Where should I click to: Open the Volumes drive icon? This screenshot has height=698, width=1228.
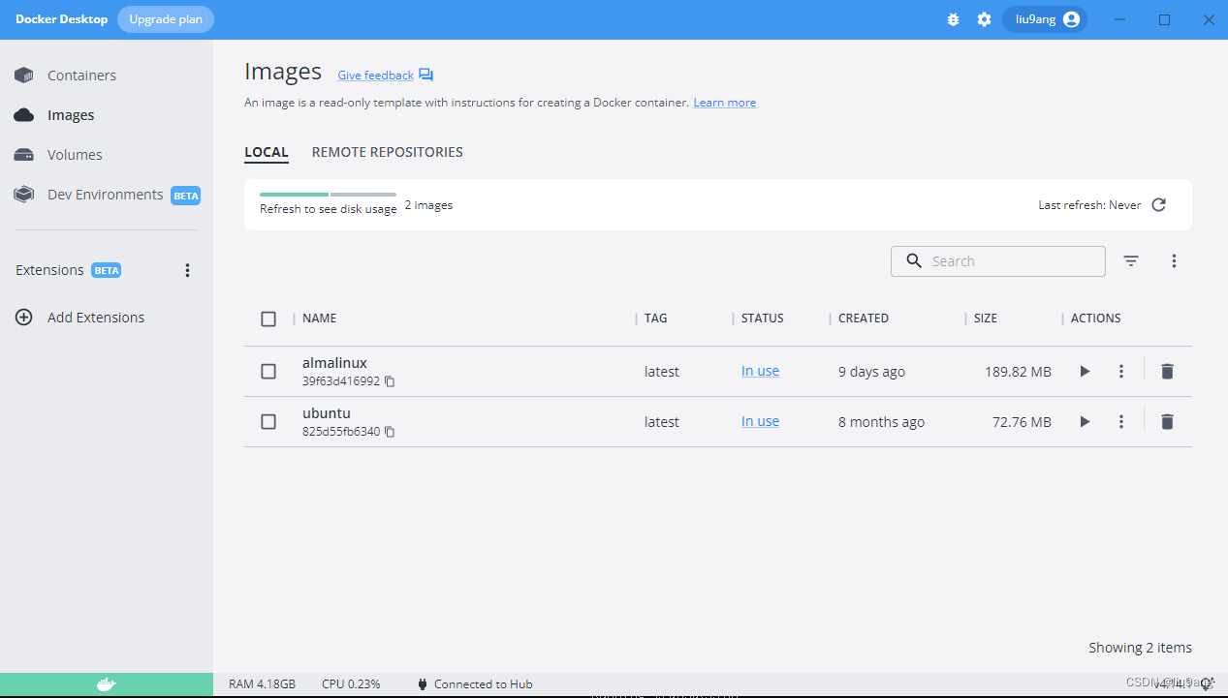coord(24,155)
